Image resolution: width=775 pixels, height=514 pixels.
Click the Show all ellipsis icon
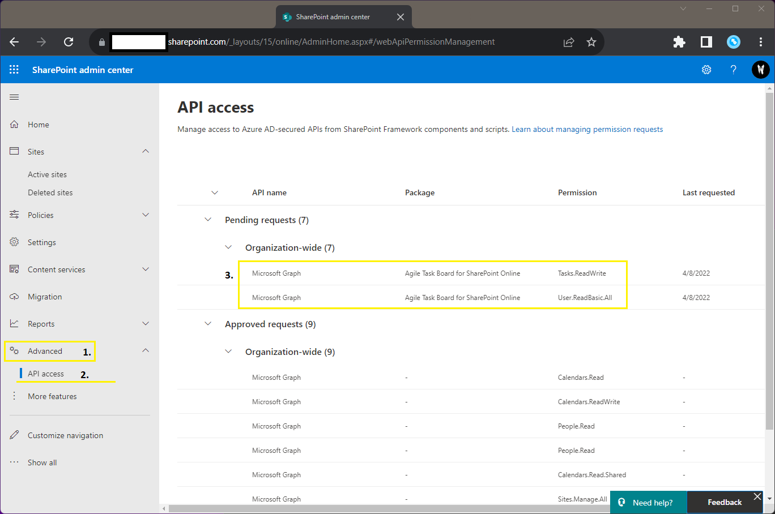(x=14, y=462)
